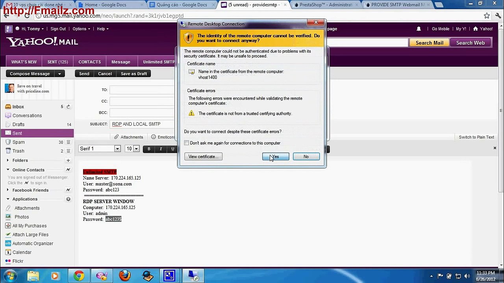Click the Search Mail button
Screen dimensions: 504x283
point(429,43)
